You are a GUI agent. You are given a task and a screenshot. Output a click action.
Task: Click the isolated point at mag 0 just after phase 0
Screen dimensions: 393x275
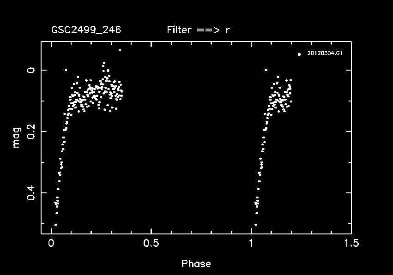(66, 70)
